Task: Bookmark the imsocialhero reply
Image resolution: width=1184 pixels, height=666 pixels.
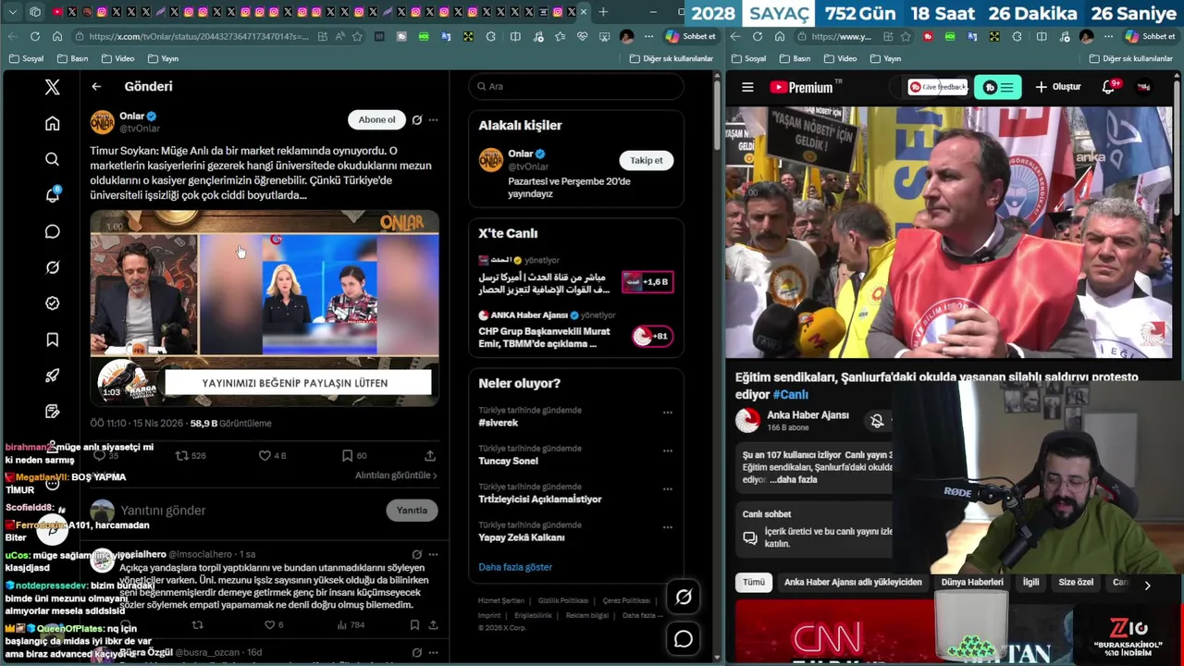Action: point(414,625)
